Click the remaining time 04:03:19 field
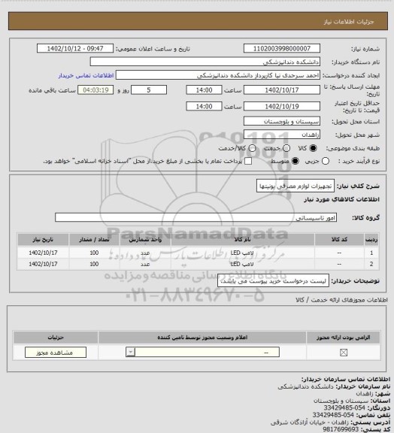Image resolution: width=394 pixels, height=433 pixels. point(95,90)
